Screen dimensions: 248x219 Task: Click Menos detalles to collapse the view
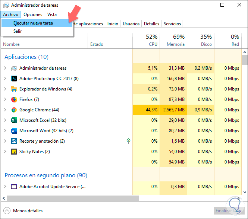point(28,211)
